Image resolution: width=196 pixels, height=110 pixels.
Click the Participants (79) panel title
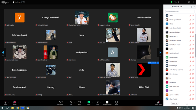pyautogui.click(x=177, y=7)
